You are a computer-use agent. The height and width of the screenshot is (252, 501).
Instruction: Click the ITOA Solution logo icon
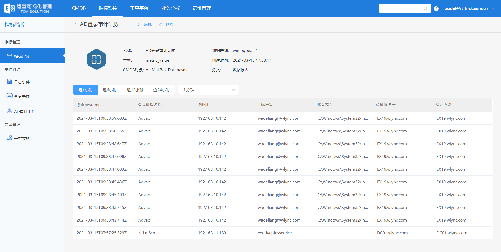[x=10, y=8]
